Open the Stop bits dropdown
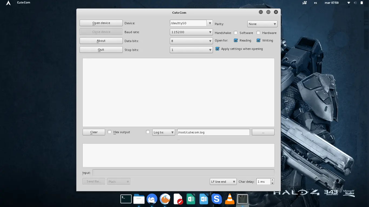369x207 pixels. click(x=191, y=50)
